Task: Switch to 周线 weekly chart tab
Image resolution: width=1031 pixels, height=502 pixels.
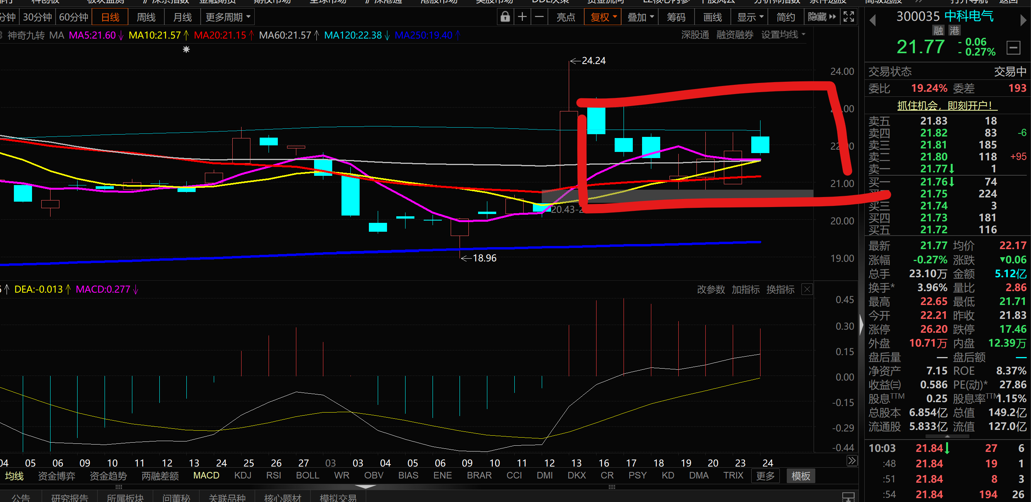Action: point(146,17)
